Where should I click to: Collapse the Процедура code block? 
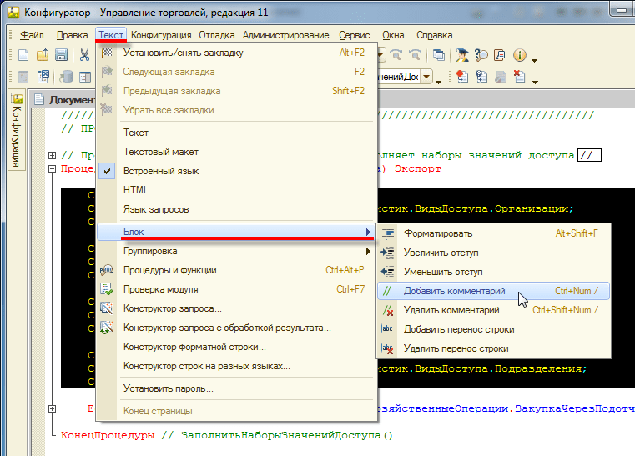coord(53,168)
